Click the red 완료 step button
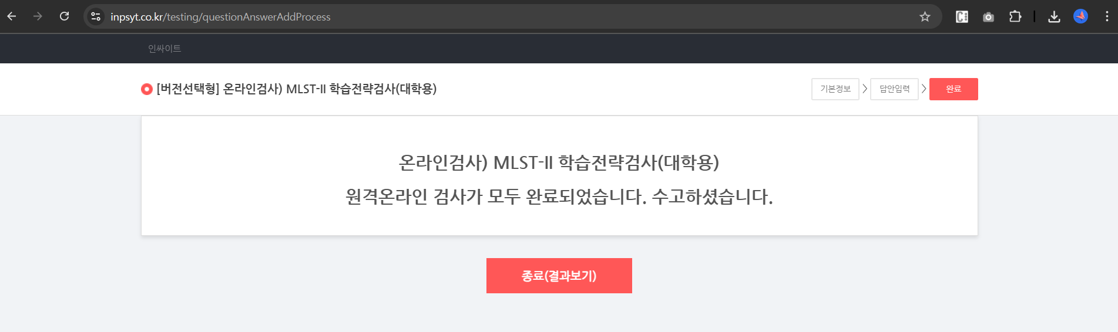The width and height of the screenshot is (1118, 332). point(954,89)
